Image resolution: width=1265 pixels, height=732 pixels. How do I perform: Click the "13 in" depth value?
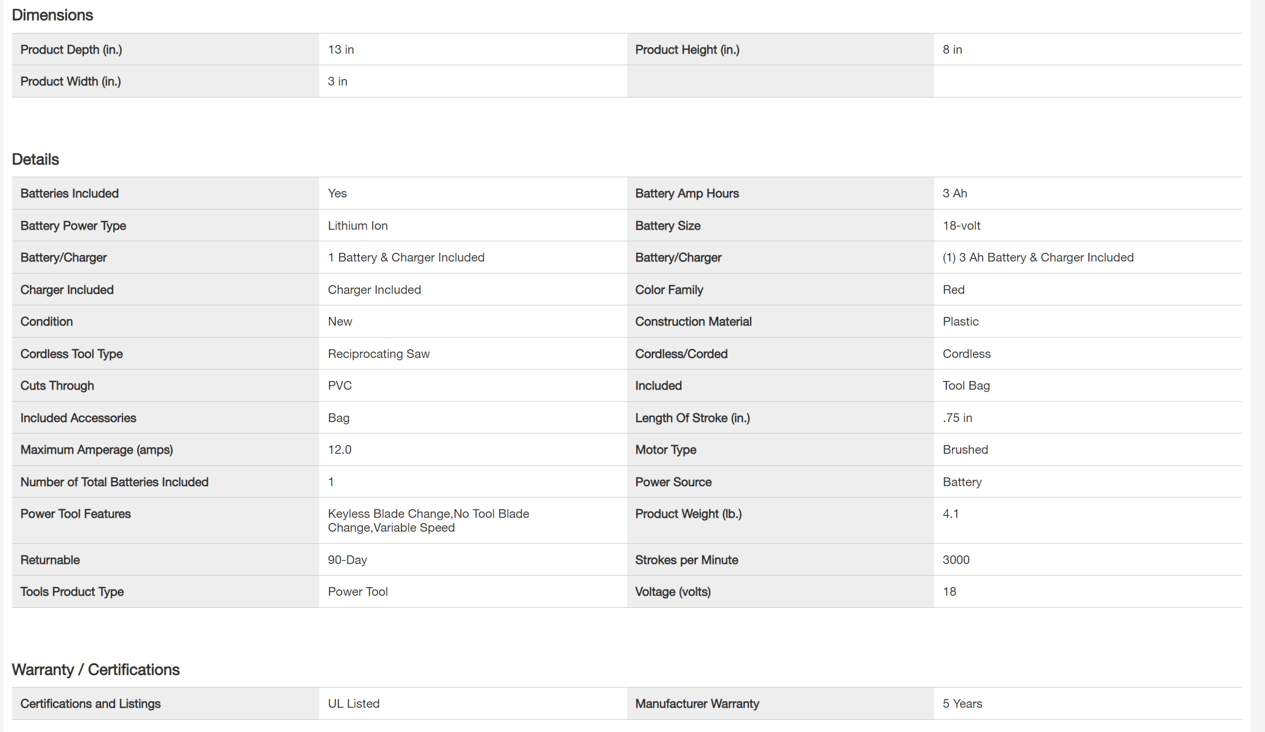[x=341, y=50]
